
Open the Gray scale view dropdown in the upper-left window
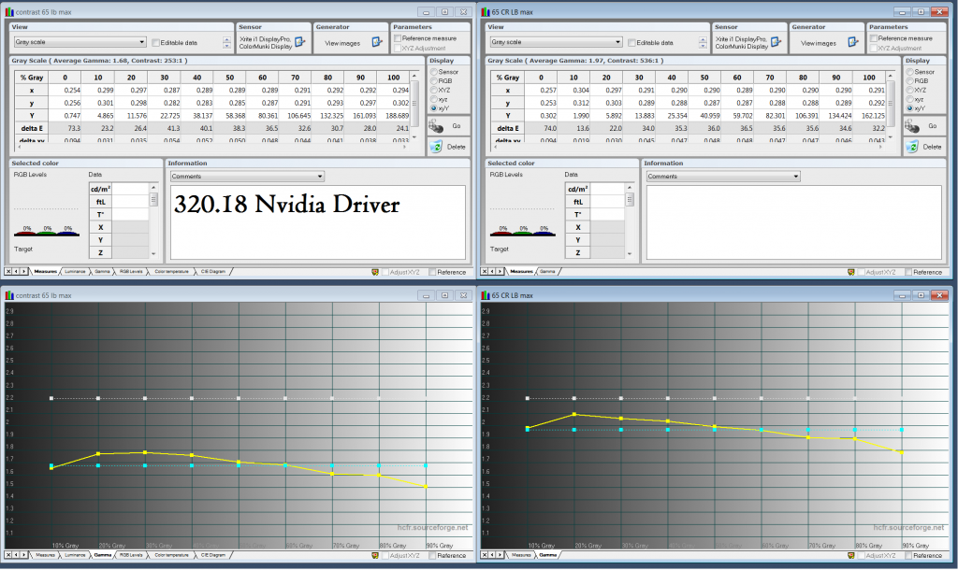(80, 42)
